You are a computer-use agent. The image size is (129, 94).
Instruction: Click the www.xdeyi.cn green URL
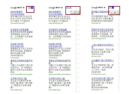[96, 23]
